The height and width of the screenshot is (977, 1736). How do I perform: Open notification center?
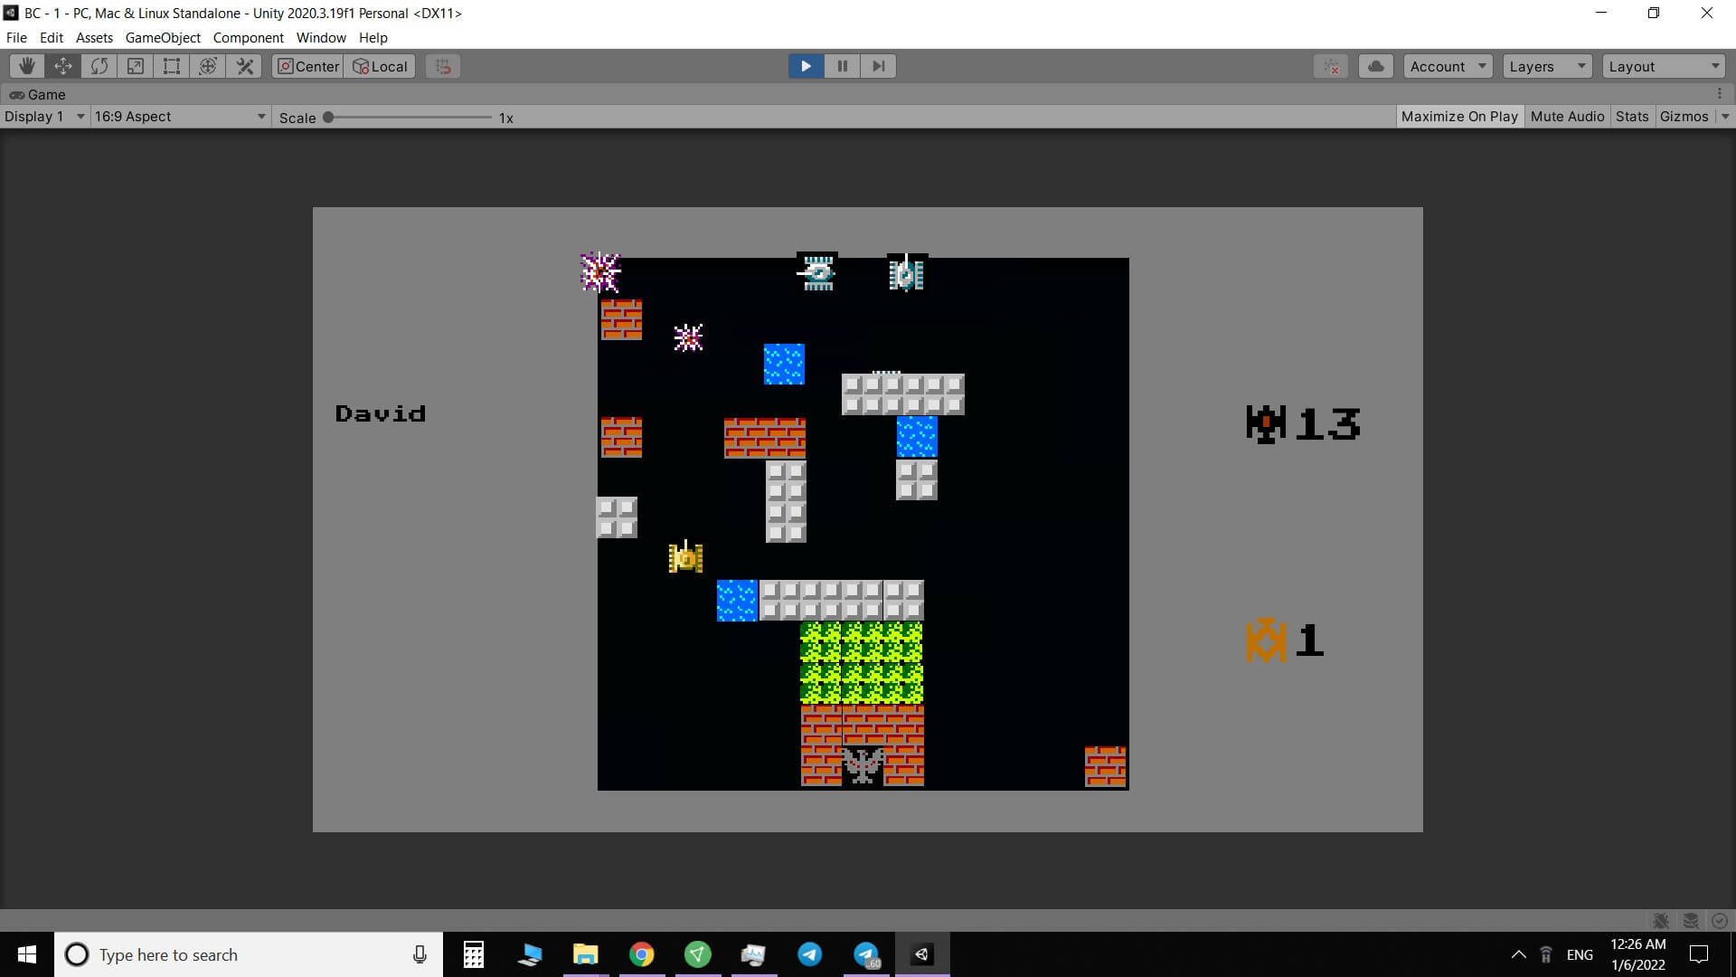point(1700,954)
